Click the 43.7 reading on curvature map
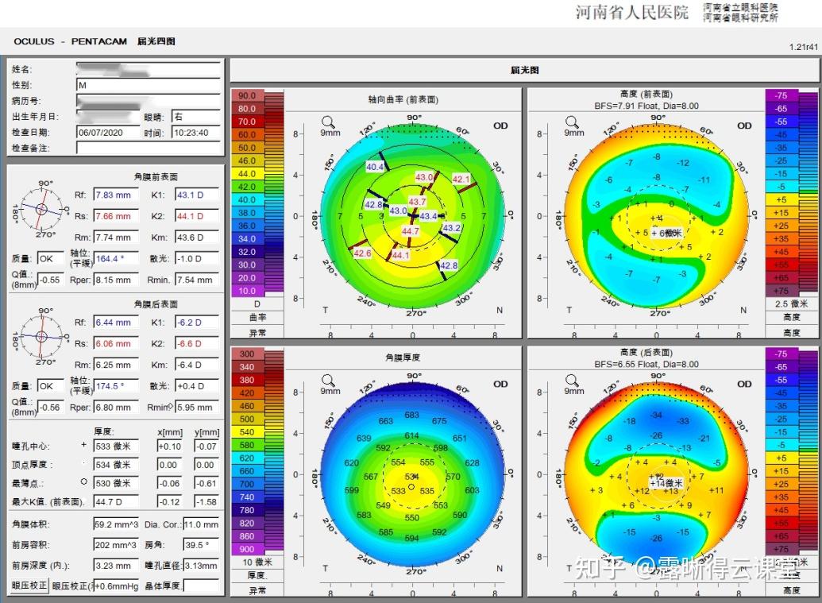Viewport: 822px width, 603px height. (x=417, y=202)
